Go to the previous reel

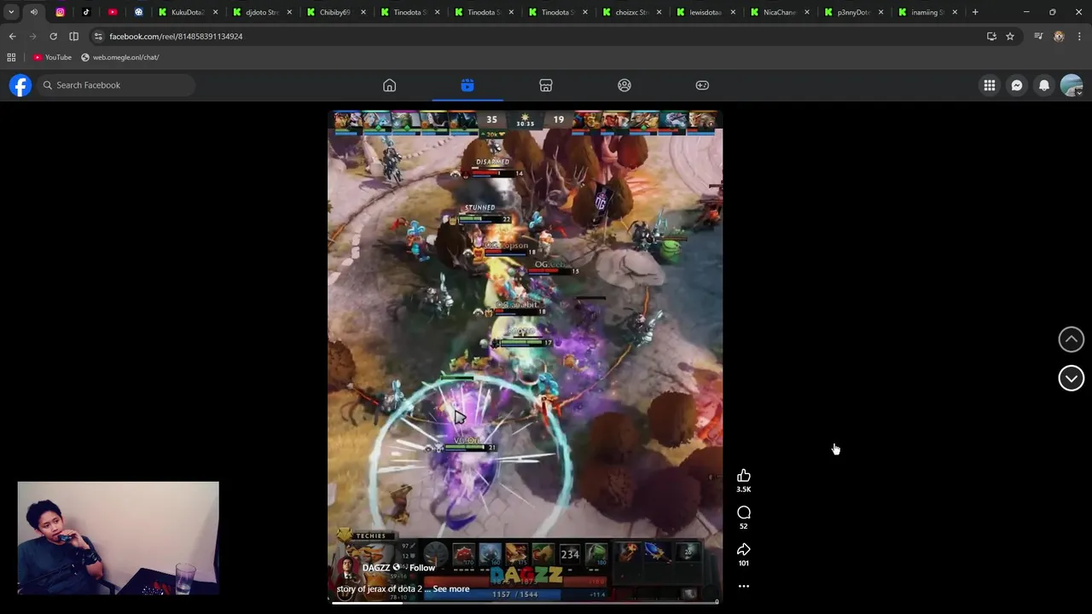pyautogui.click(x=1072, y=339)
